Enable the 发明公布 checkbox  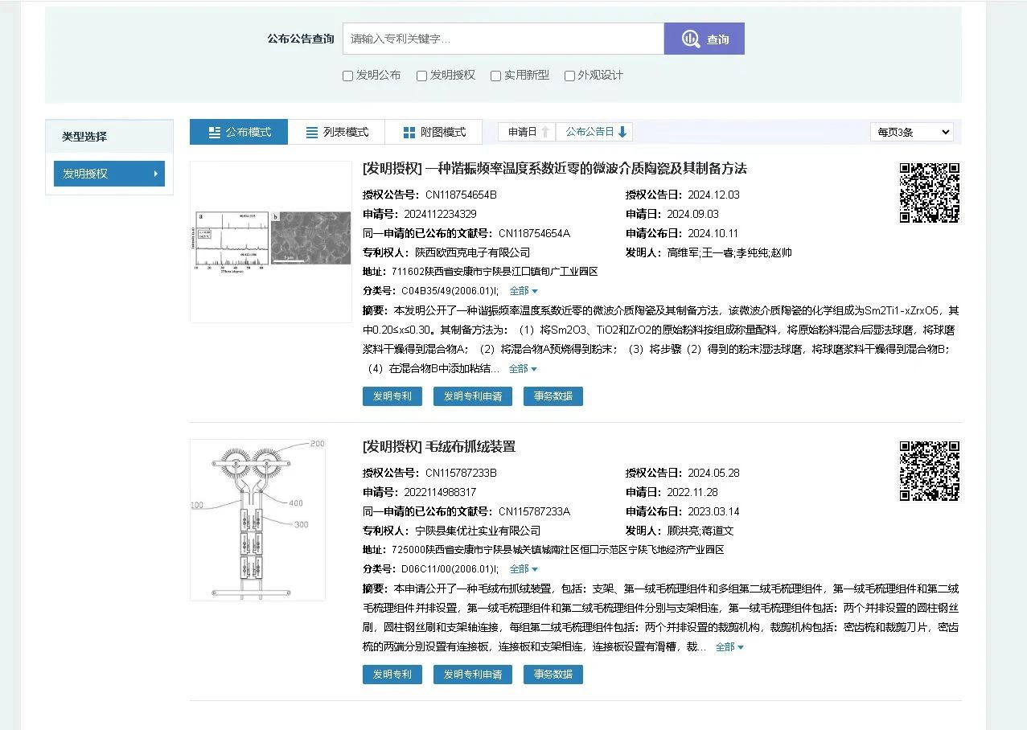click(x=348, y=76)
